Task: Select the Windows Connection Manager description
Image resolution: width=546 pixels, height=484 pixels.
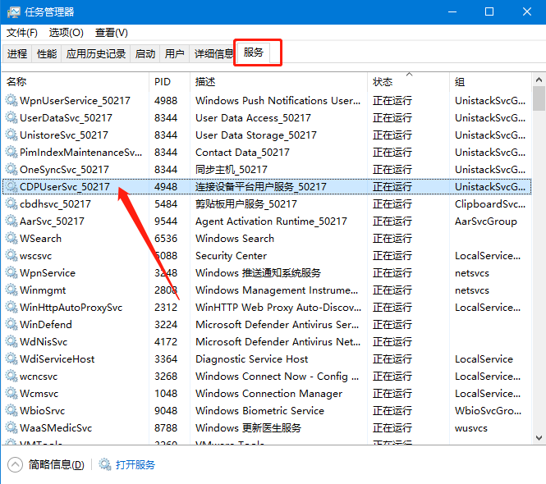Action: (x=268, y=394)
